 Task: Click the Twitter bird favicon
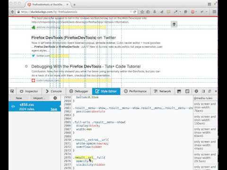pos(33,56)
